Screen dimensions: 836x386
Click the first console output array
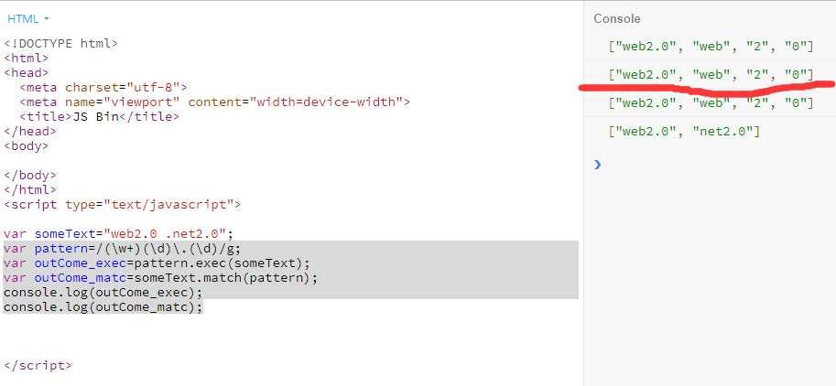[711, 47]
